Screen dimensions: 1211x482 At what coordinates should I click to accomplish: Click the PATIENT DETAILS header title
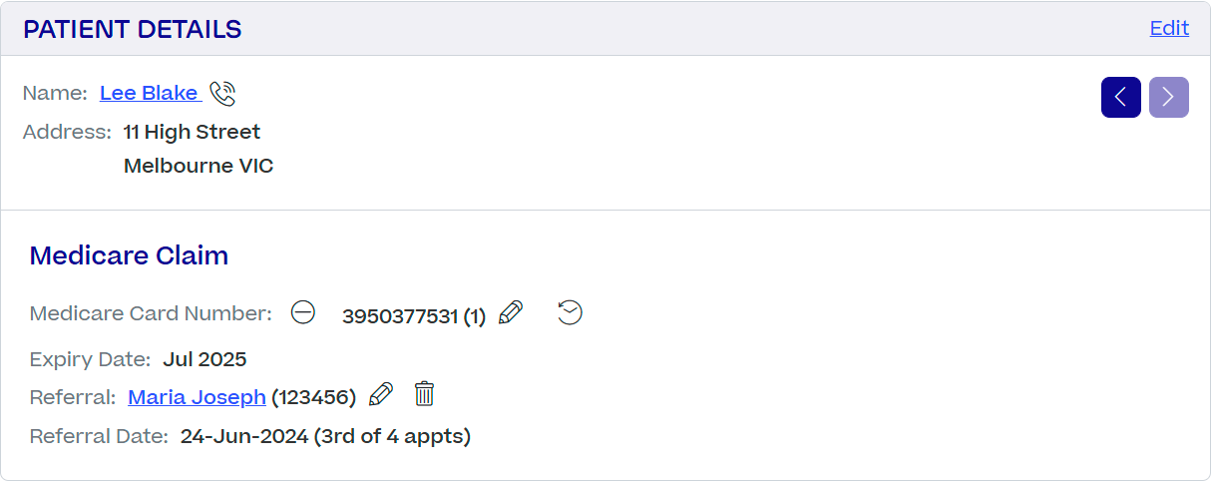pos(133,30)
